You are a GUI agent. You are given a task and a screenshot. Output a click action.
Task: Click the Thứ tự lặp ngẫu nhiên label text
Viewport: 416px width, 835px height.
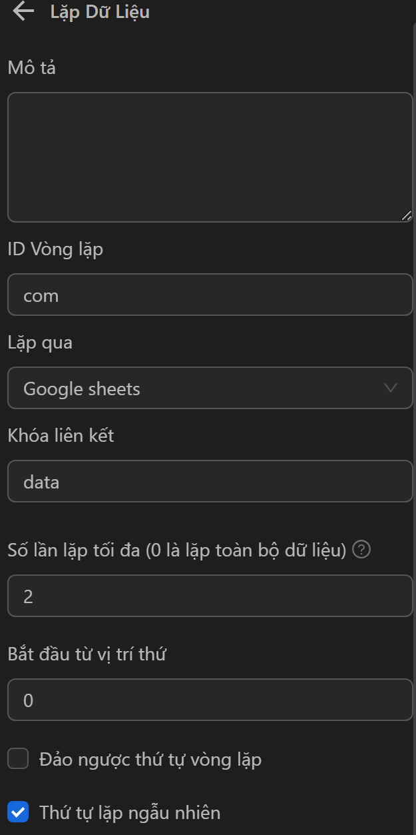[130, 812]
